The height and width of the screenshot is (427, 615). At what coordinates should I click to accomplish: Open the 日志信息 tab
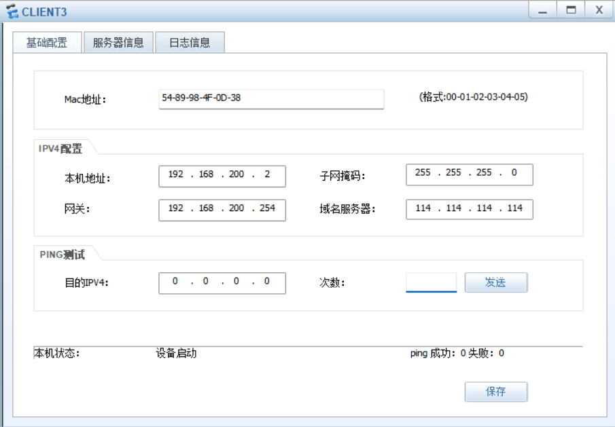(x=190, y=42)
